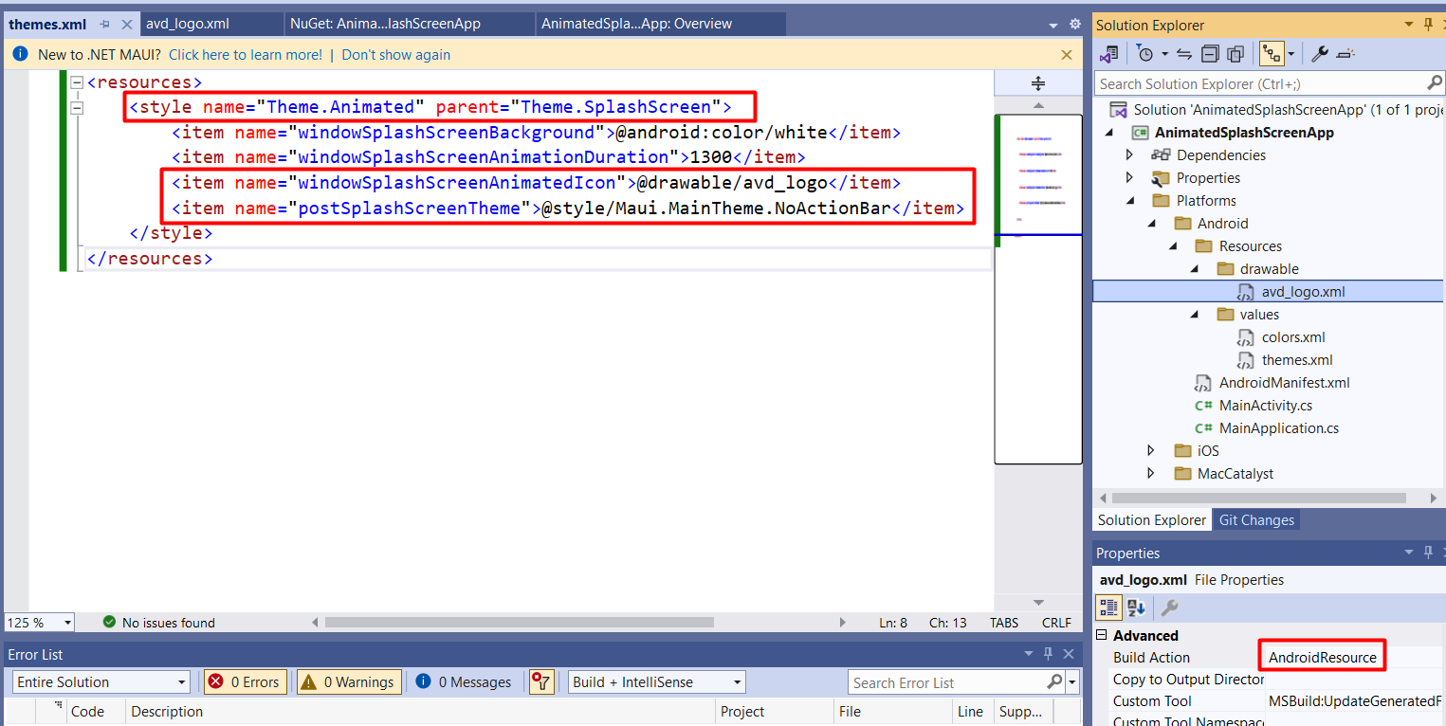Image resolution: width=1446 pixels, height=726 pixels.
Task: Click the Build Action AndroidResource value
Action: pyautogui.click(x=1322, y=658)
